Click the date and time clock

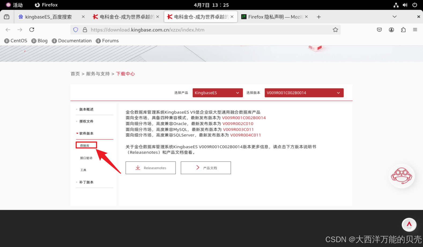(x=211, y=5)
